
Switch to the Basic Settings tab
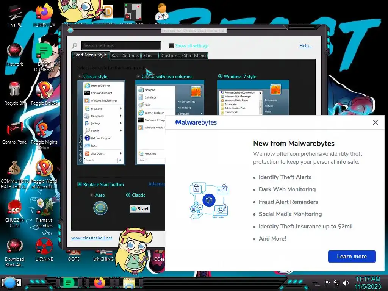[125, 56]
